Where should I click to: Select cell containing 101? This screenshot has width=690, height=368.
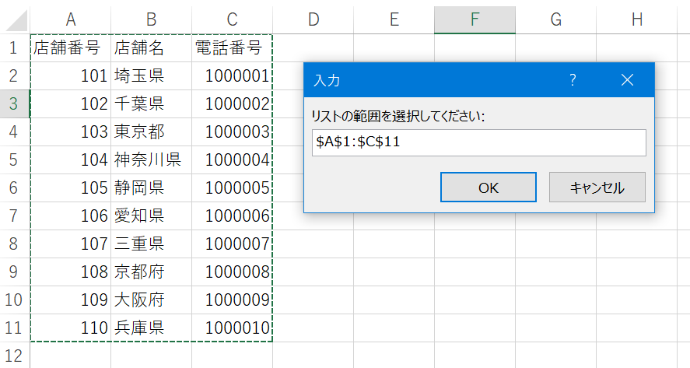71,75
